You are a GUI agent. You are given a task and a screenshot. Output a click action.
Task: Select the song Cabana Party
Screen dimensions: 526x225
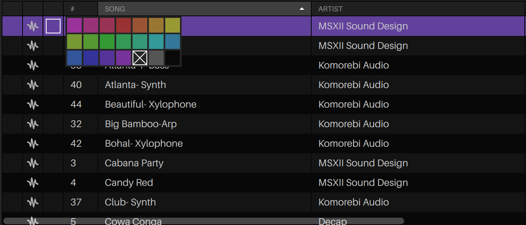[x=134, y=163]
